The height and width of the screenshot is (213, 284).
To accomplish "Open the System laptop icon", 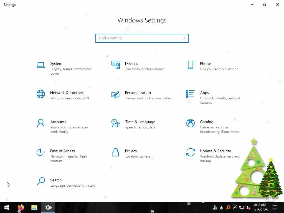I will coord(40,65).
